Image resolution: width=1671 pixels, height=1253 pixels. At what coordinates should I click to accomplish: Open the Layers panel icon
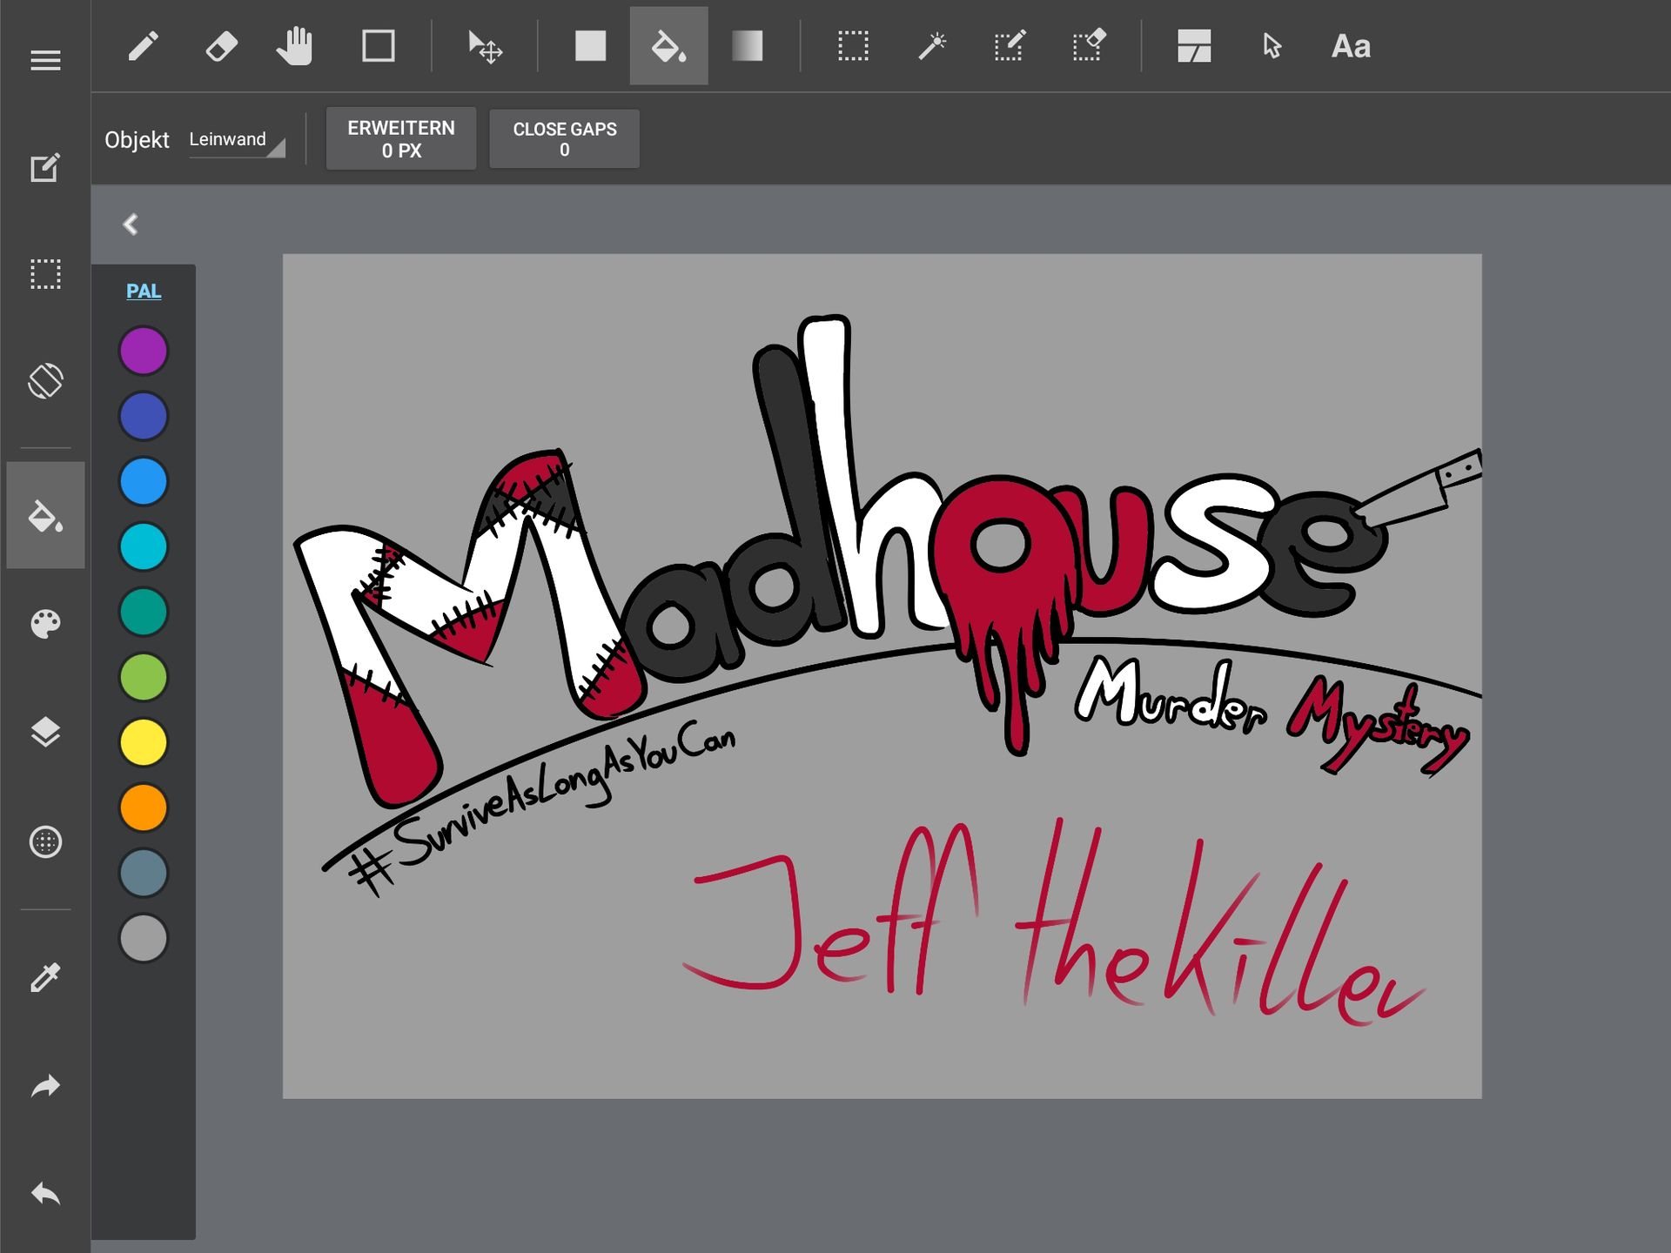45,733
